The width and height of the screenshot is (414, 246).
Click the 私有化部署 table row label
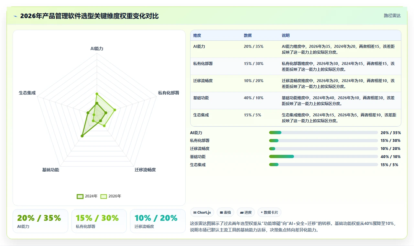[x=203, y=64]
